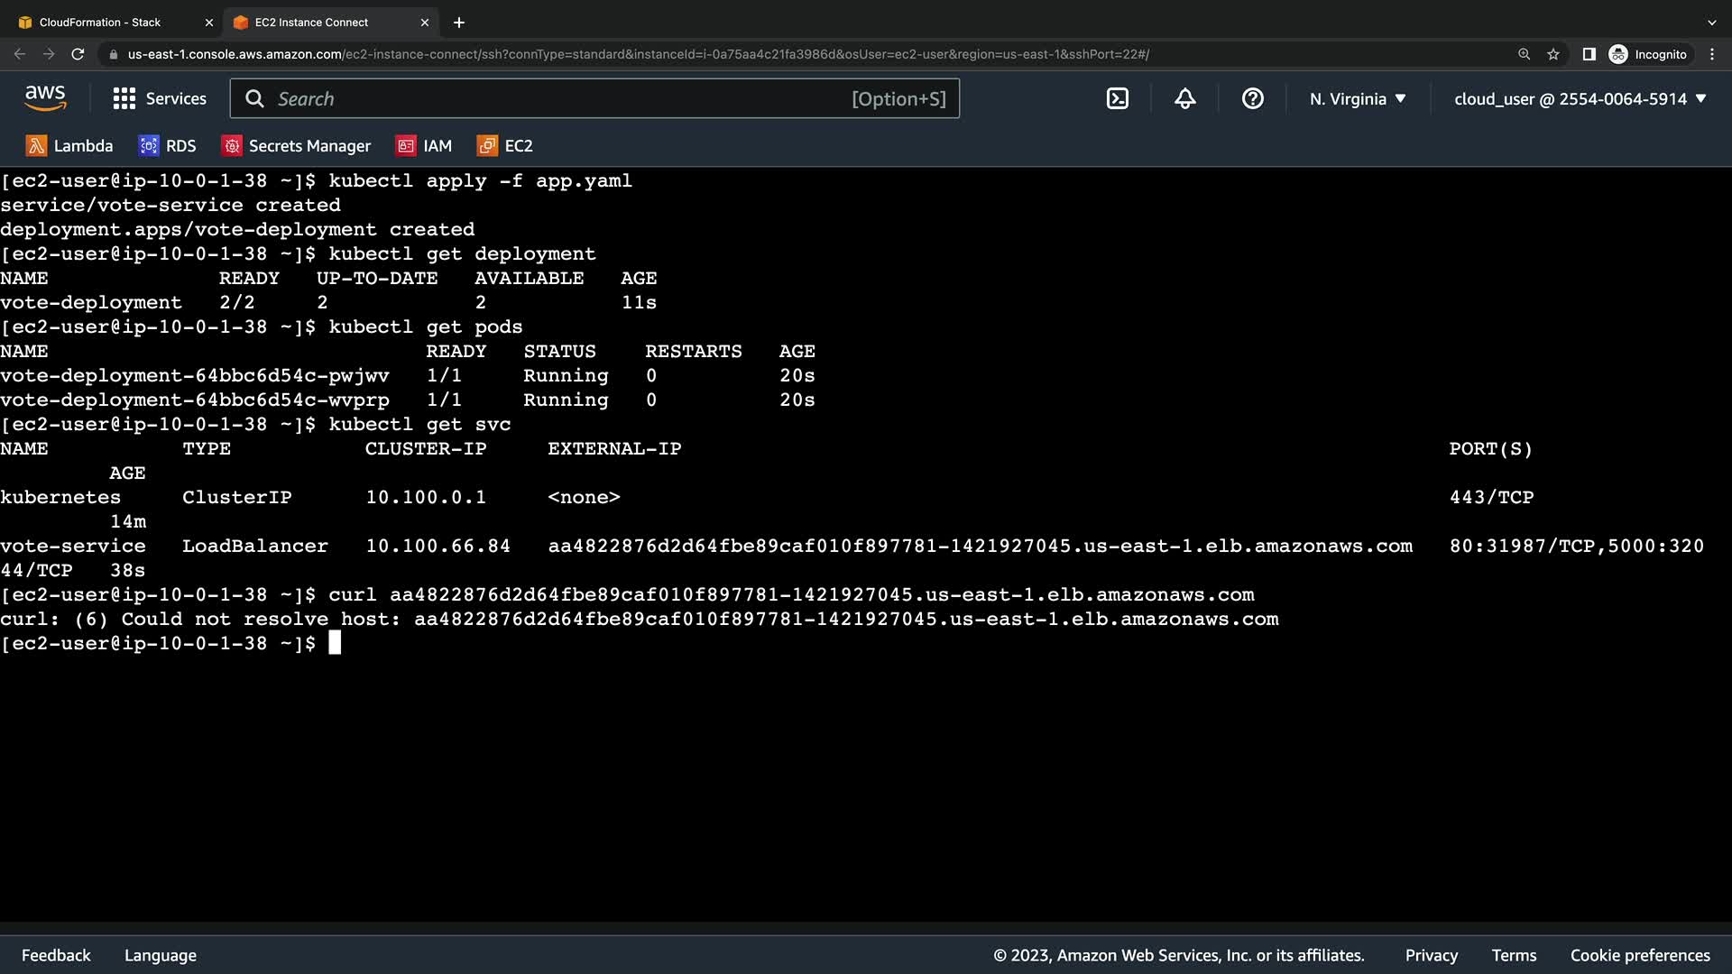
Task: Click the Feedback link
Action: pyautogui.click(x=56, y=955)
